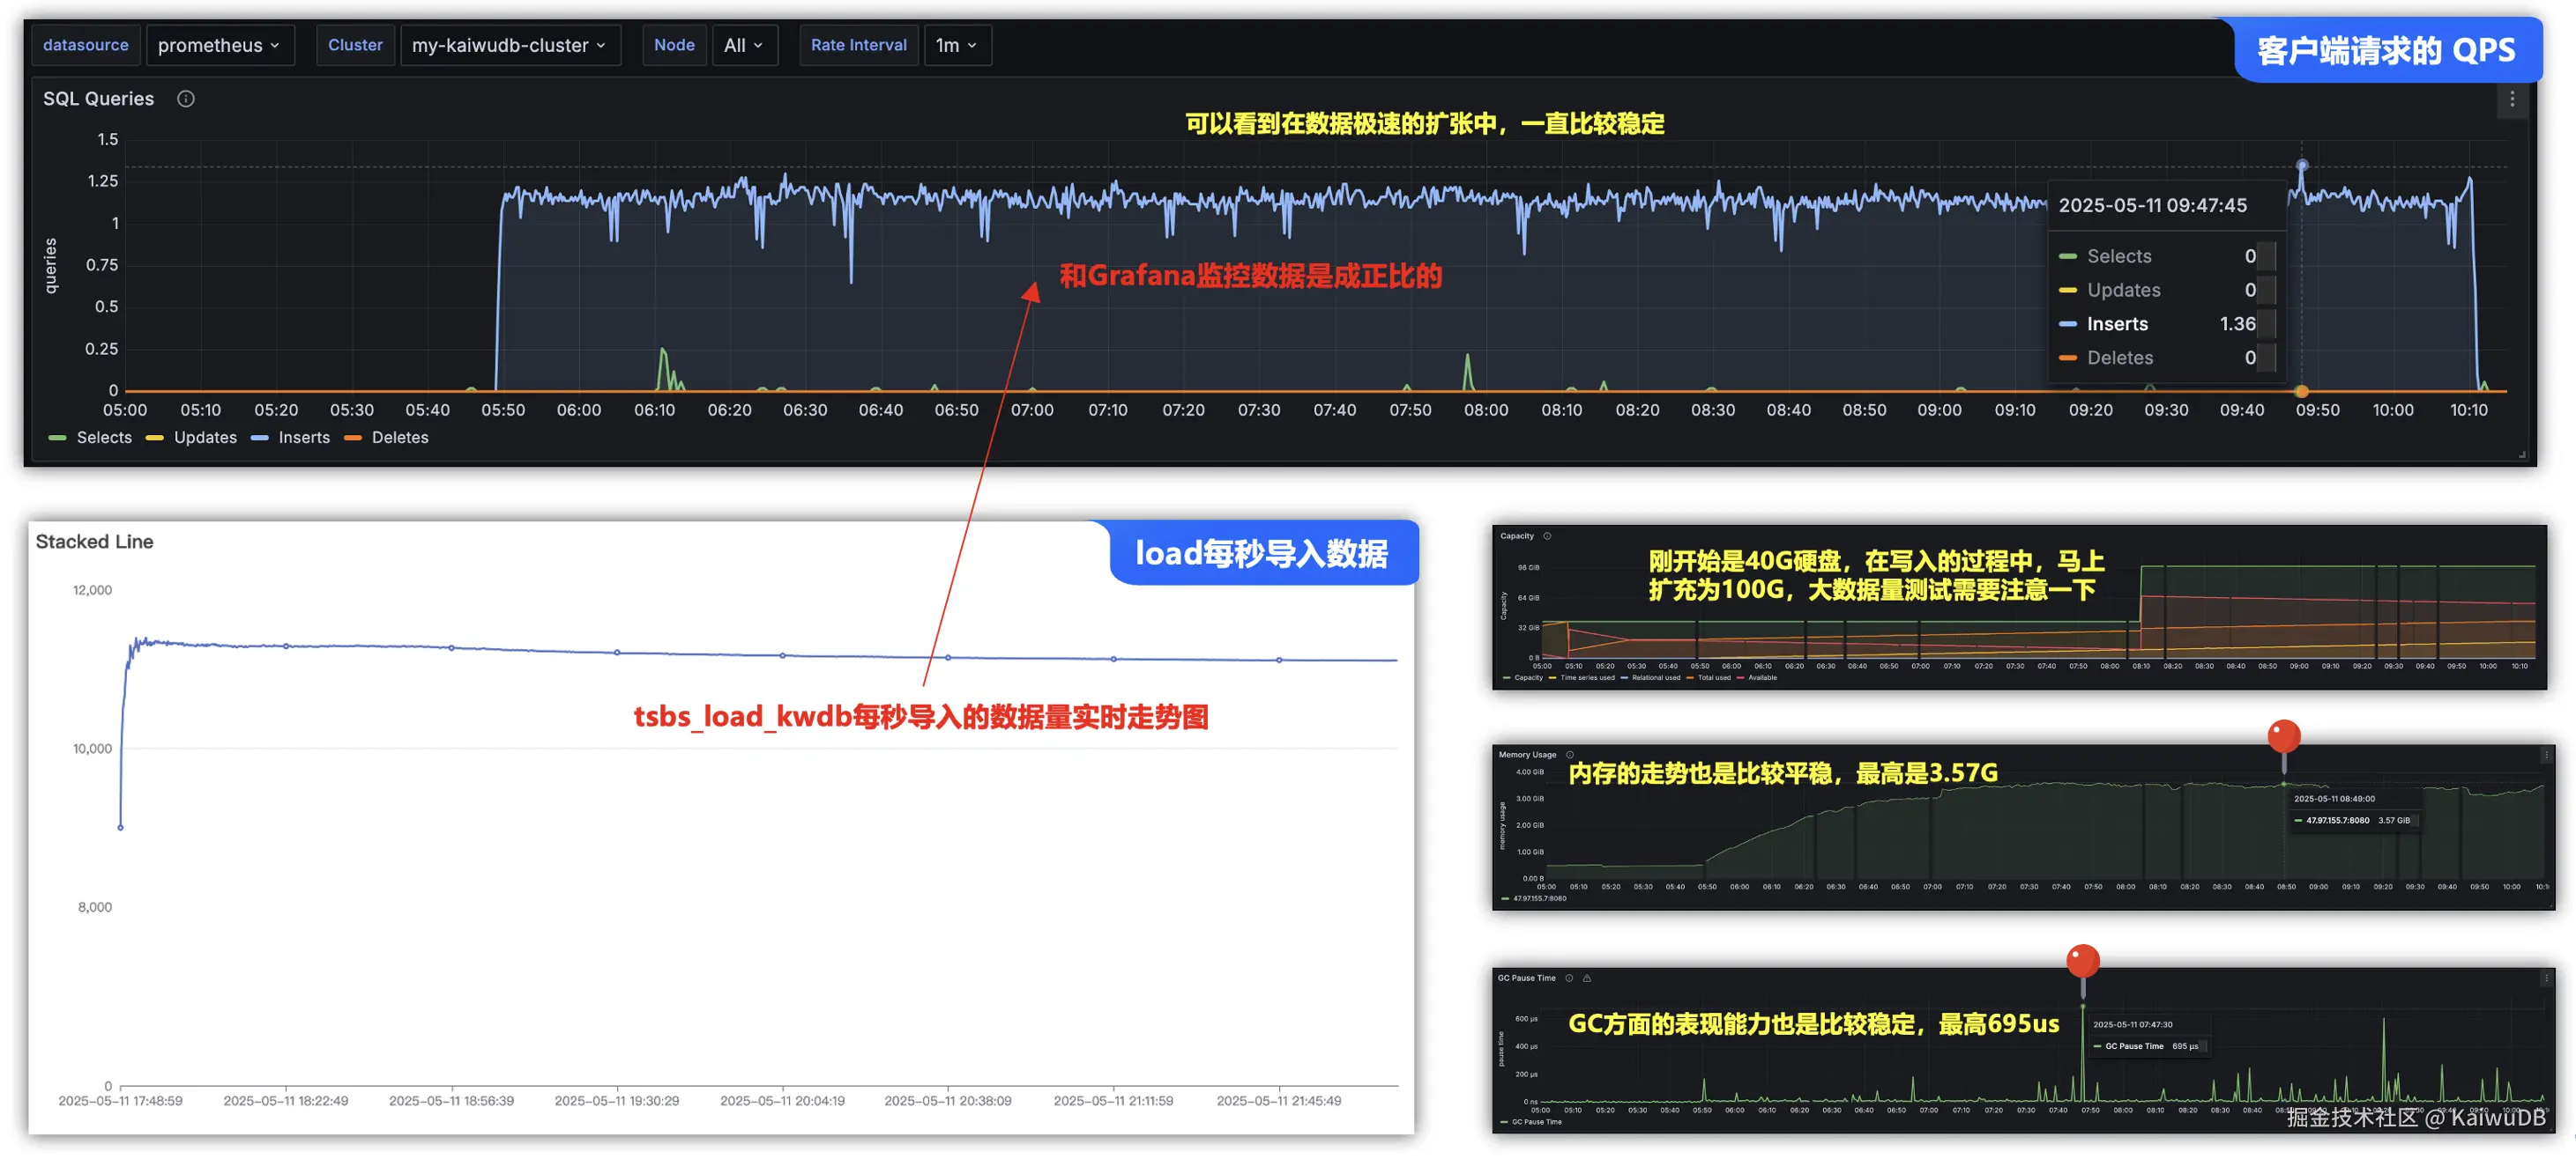The image size is (2576, 1159).
Task: Open the Memory Usage panel kebab menu
Action: [2546, 757]
